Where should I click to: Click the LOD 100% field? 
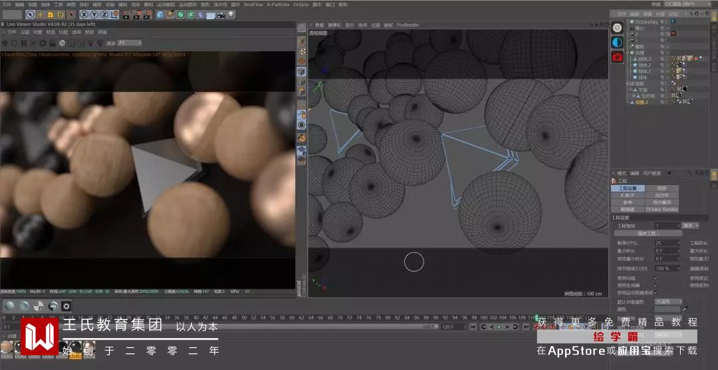(x=667, y=268)
